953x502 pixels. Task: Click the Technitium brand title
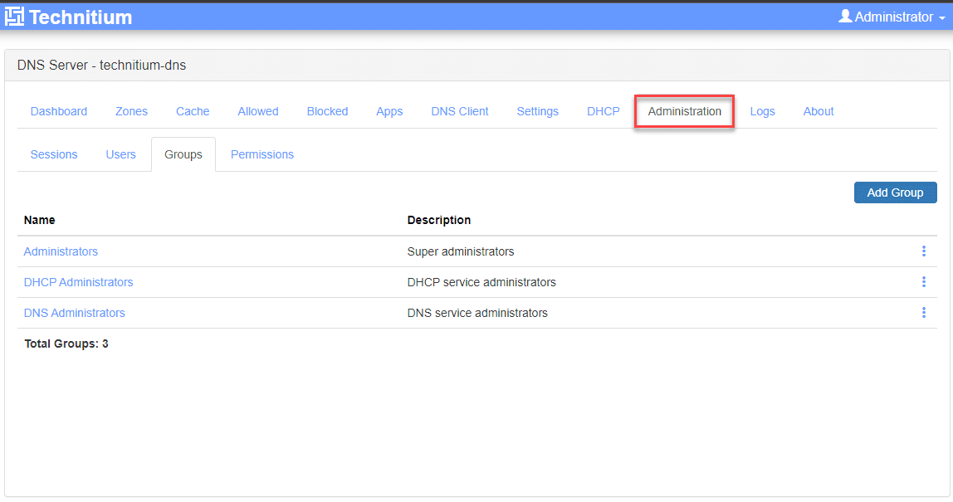click(x=81, y=17)
